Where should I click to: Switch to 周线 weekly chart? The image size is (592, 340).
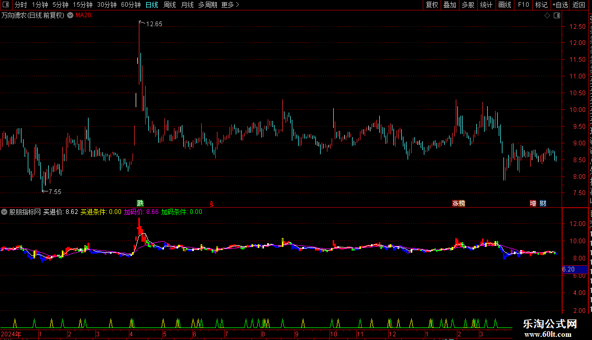point(170,5)
